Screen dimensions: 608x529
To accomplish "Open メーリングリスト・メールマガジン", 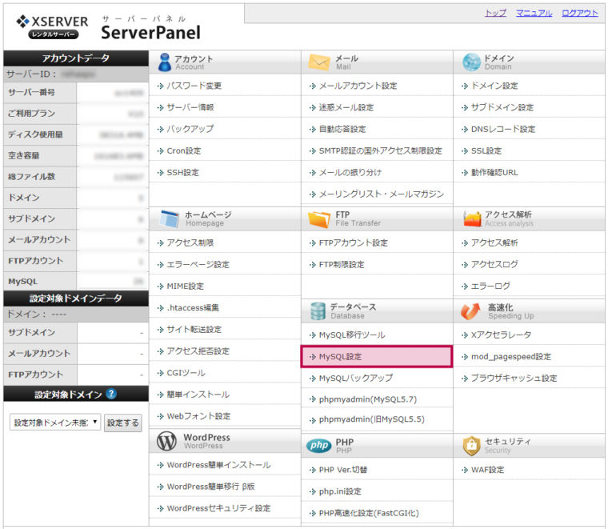I will [381, 194].
